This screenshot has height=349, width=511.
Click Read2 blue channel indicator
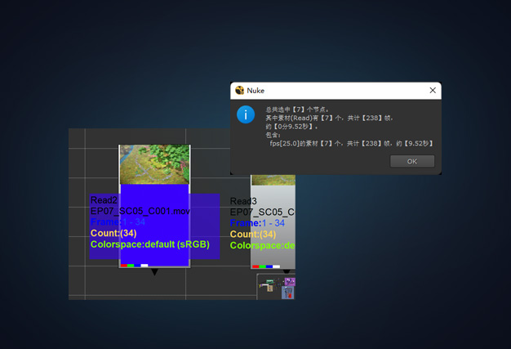click(137, 266)
